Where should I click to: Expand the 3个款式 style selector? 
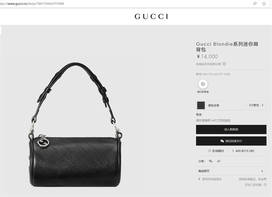[256, 105]
